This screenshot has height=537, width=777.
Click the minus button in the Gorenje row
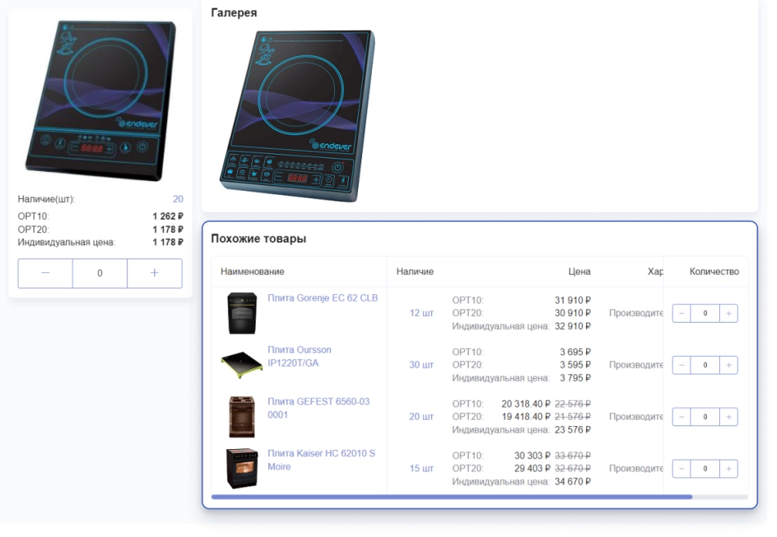682,314
